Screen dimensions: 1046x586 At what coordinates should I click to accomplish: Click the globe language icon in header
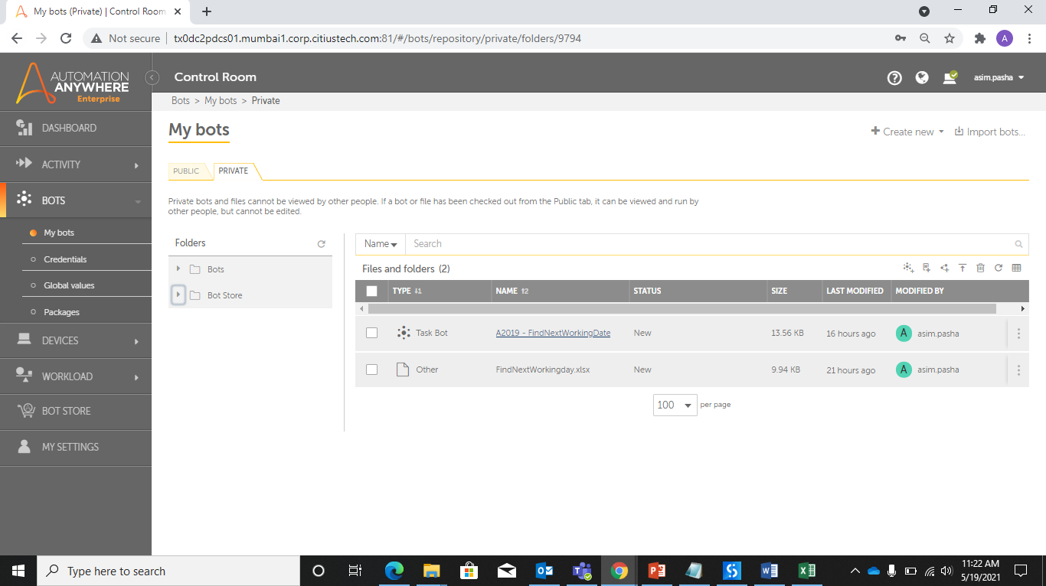coord(922,77)
